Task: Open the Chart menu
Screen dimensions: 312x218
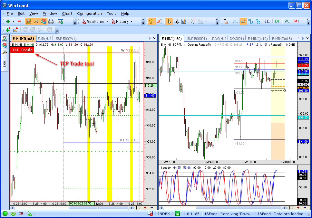Action: 67,14
